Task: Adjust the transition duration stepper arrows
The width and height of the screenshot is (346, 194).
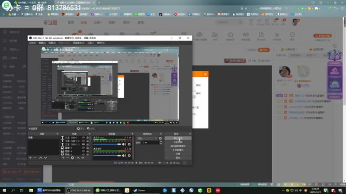Action: tap(161, 143)
